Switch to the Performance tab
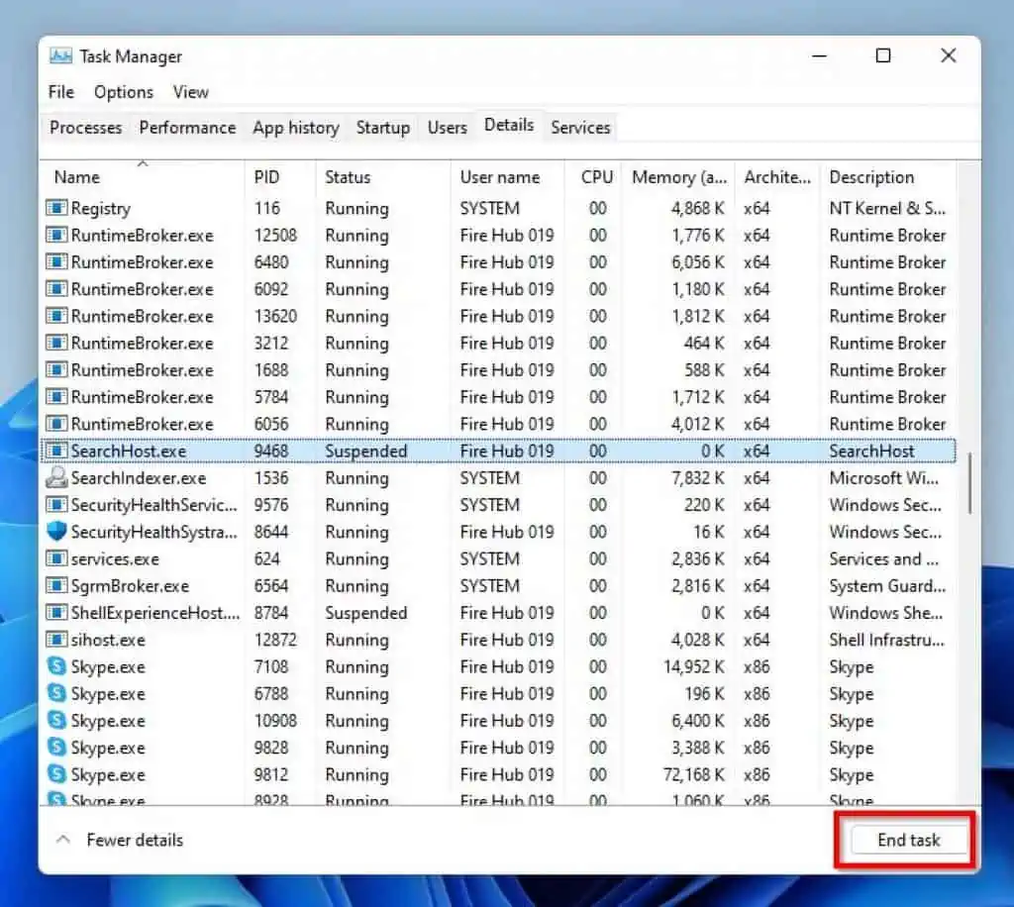 pyautogui.click(x=186, y=128)
